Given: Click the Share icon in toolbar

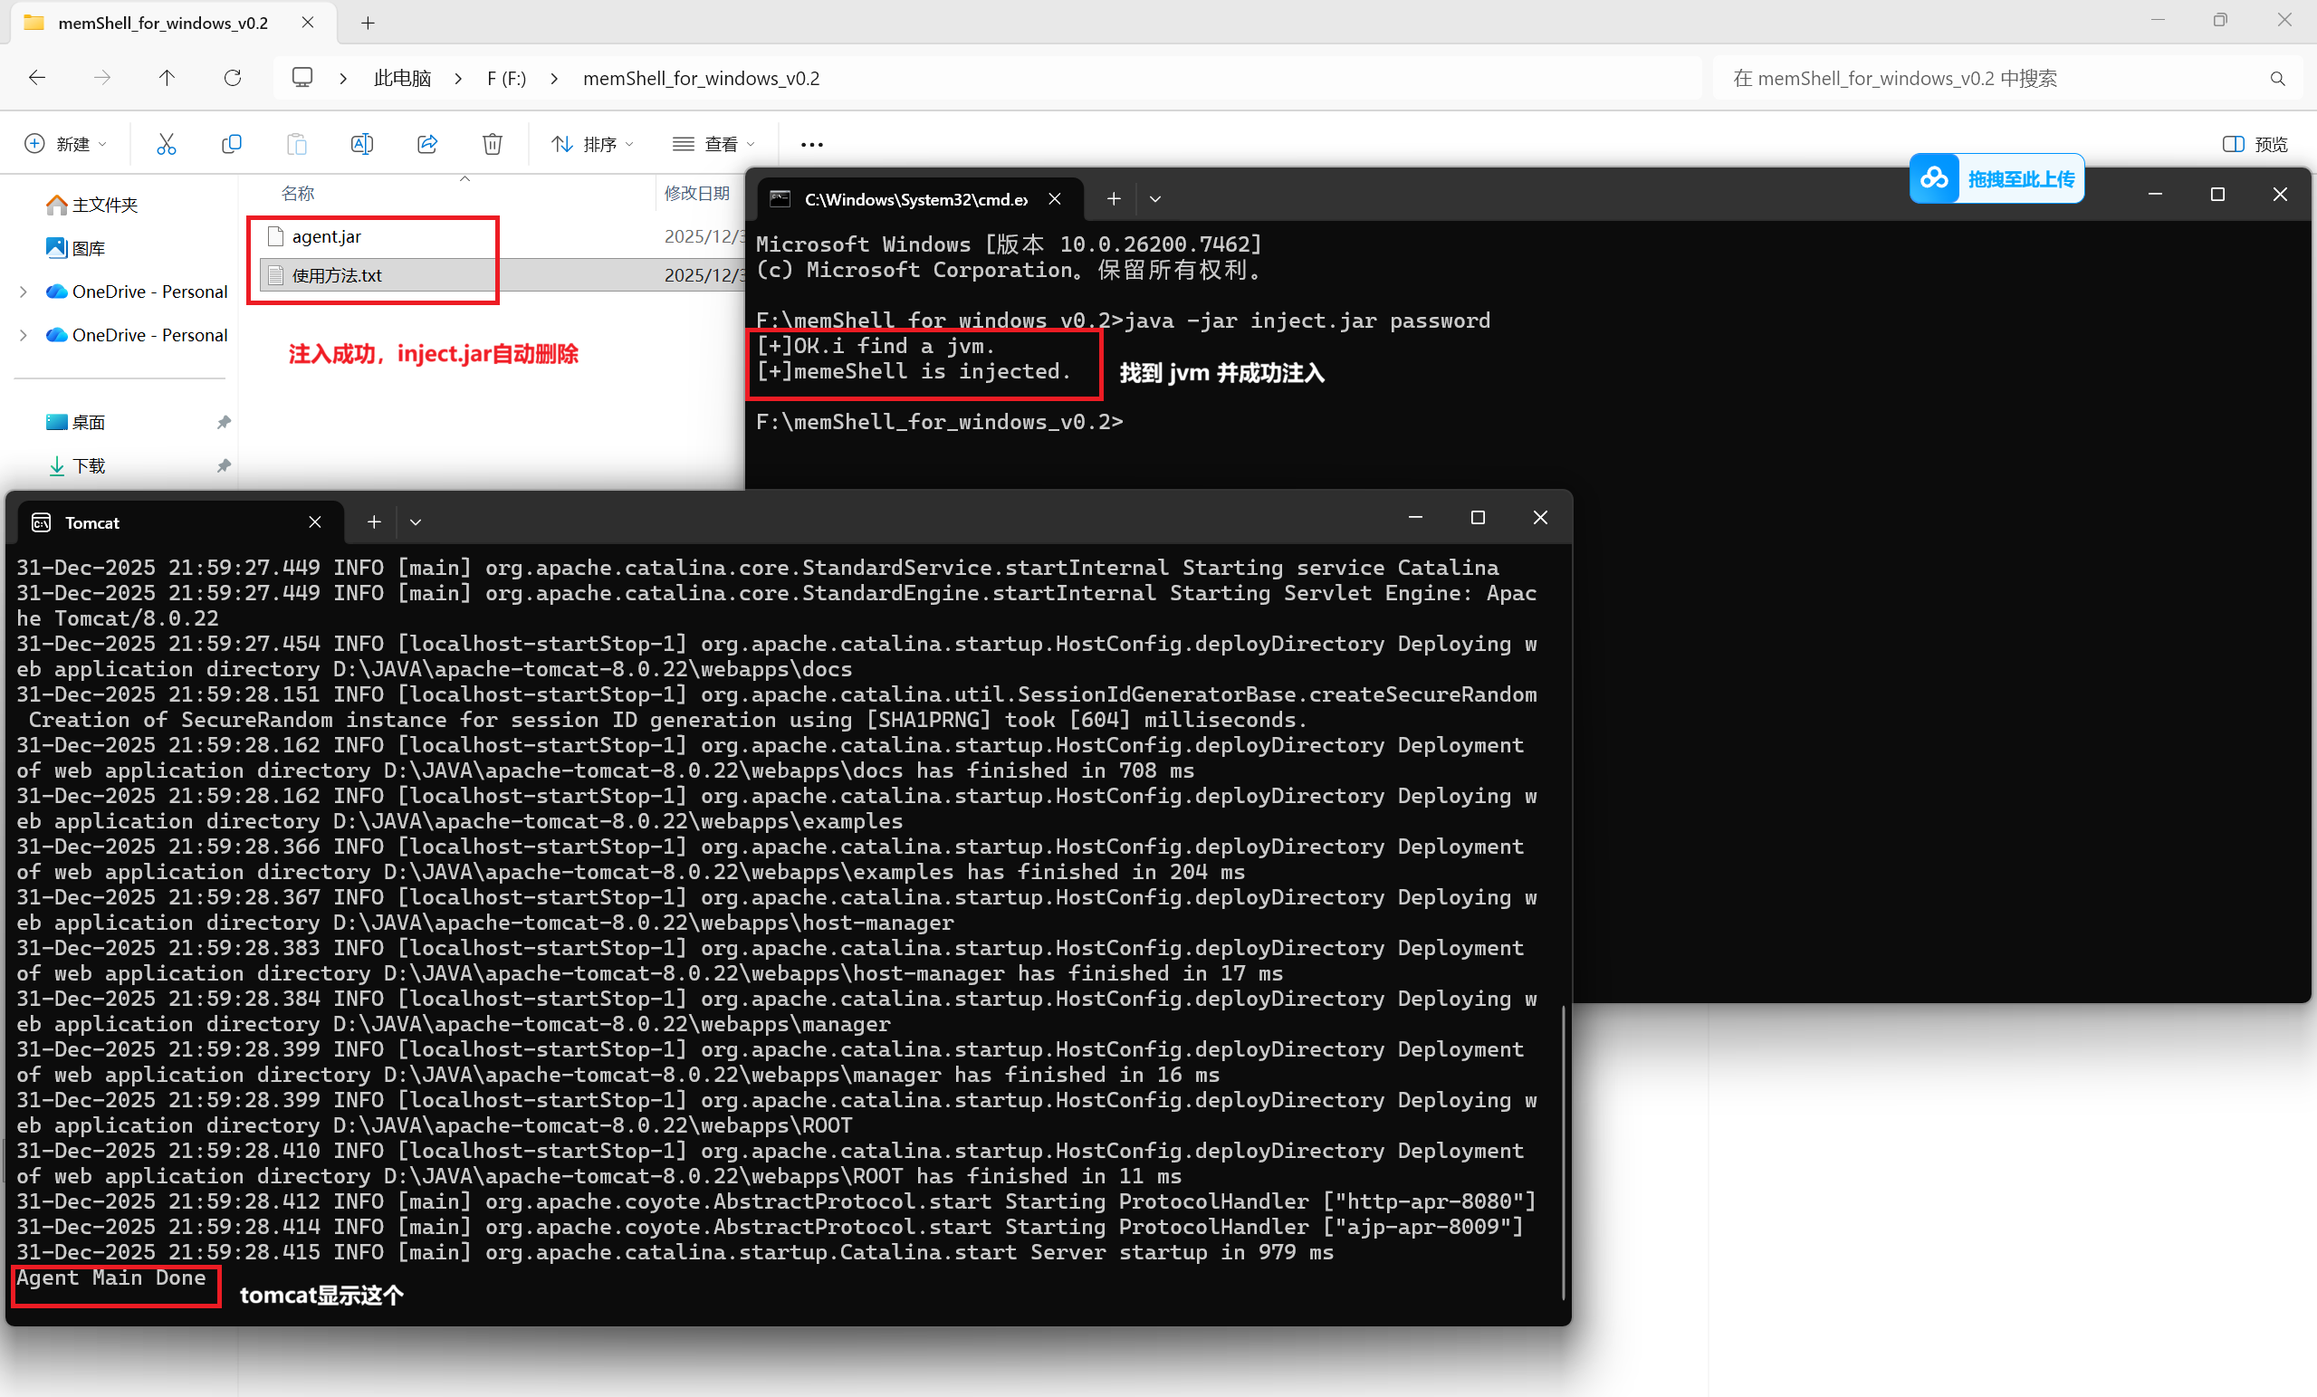Looking at the screenshot, I should coord(427,144).
